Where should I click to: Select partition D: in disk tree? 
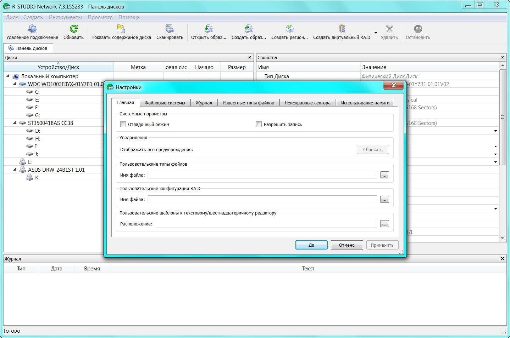(37, 131)
